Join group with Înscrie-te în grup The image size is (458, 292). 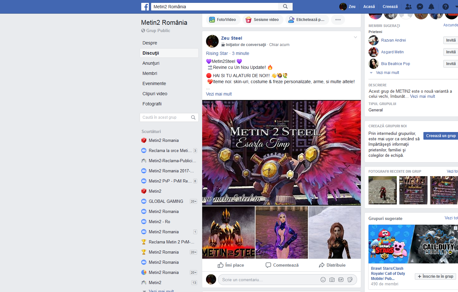[435, 276]
